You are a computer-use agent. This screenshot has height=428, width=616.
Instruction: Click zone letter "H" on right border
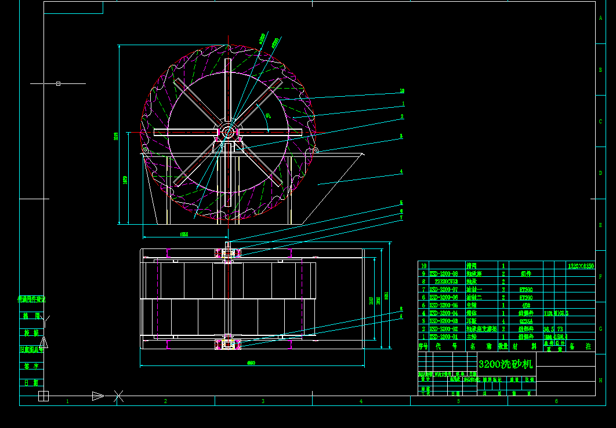pos(600,380)
